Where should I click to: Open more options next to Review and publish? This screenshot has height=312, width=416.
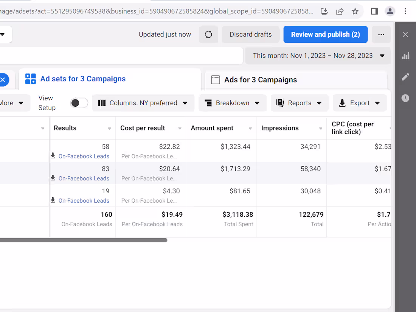[381, 34]
